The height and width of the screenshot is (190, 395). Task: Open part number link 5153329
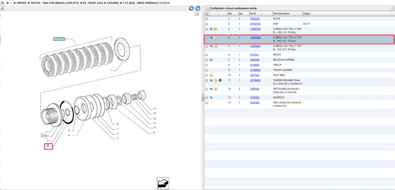click(255, 103)
